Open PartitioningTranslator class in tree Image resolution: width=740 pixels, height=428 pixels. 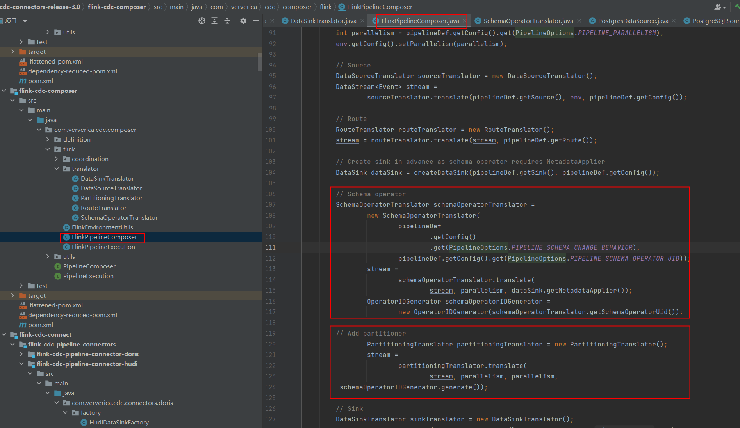(x=111, y=198)
